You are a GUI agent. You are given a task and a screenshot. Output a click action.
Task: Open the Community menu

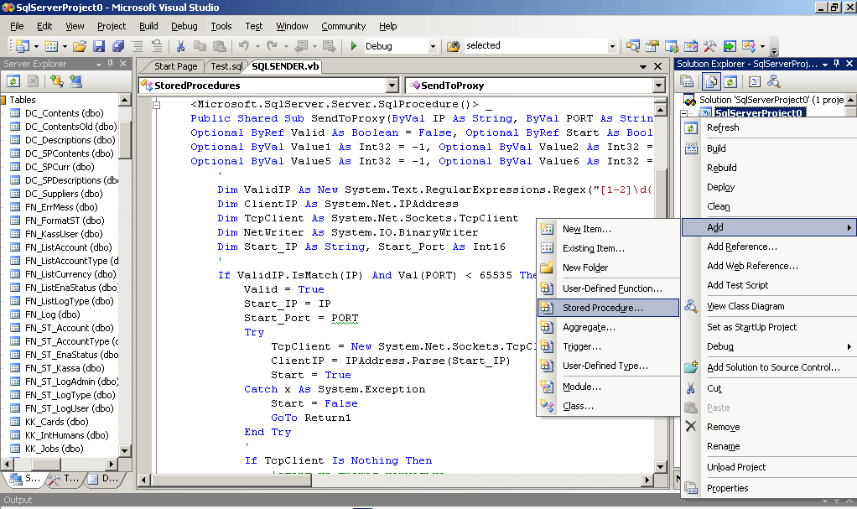(343, 26)
